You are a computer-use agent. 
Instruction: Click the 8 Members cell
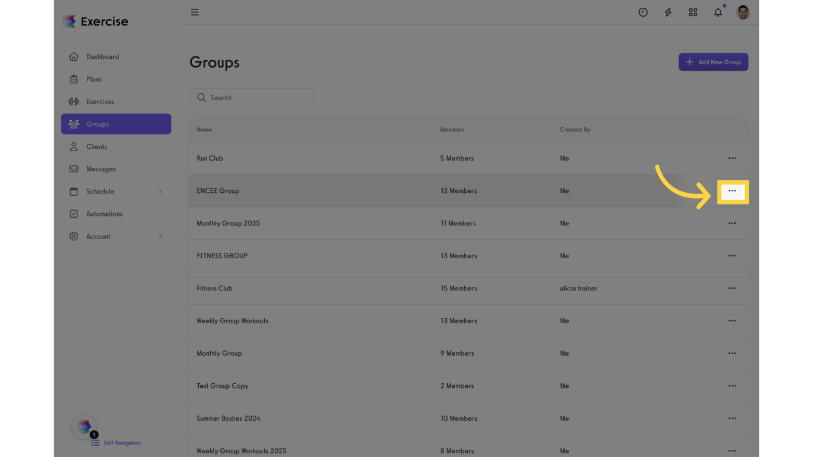[x=457, y=451]
